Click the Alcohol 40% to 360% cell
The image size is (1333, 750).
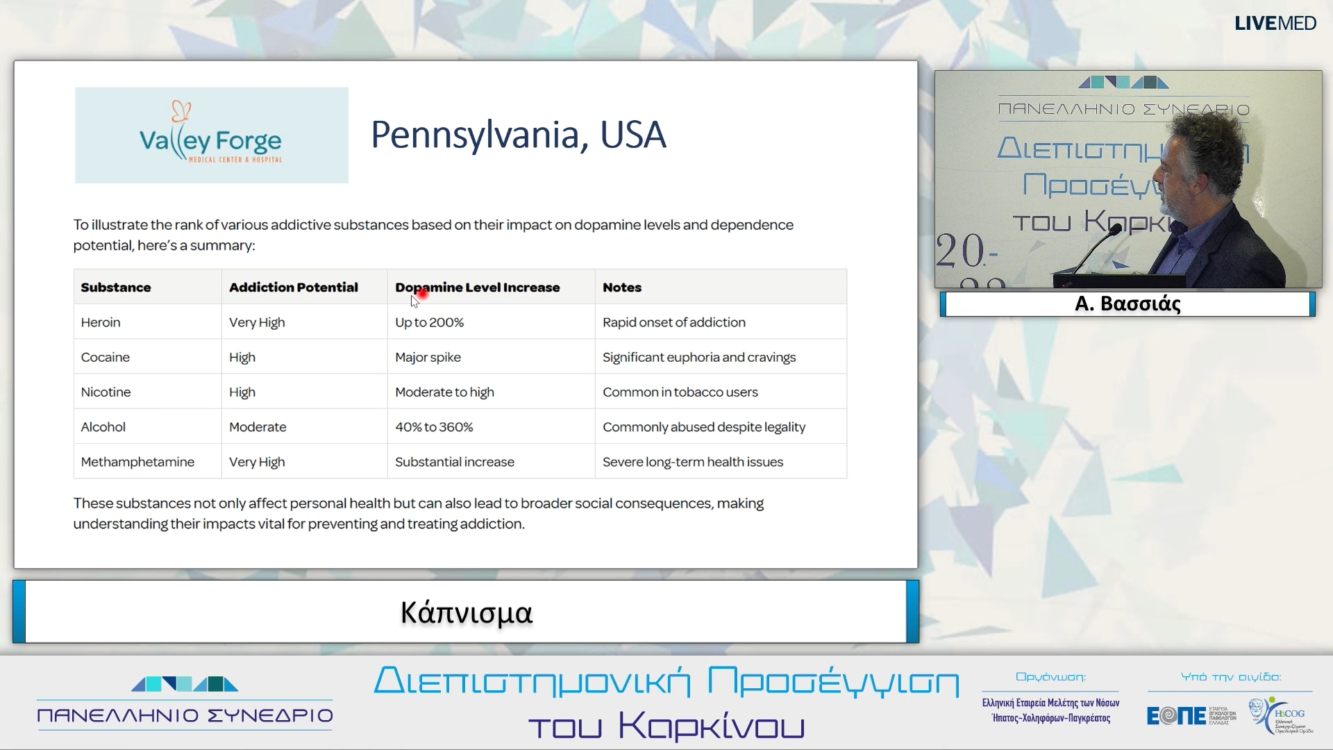pyautogui.click(x=434, y=427)
